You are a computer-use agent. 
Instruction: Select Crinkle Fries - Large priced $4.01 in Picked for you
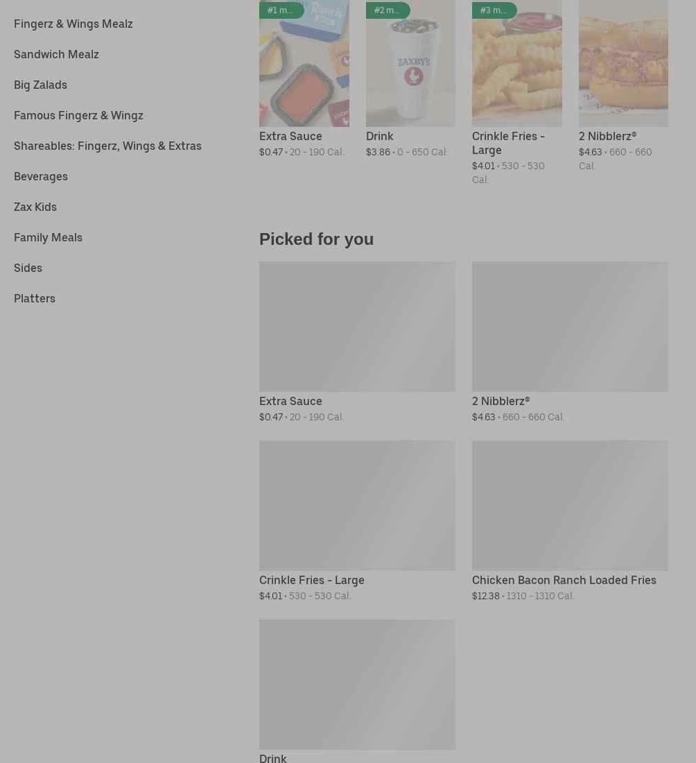tap(357, 506)
